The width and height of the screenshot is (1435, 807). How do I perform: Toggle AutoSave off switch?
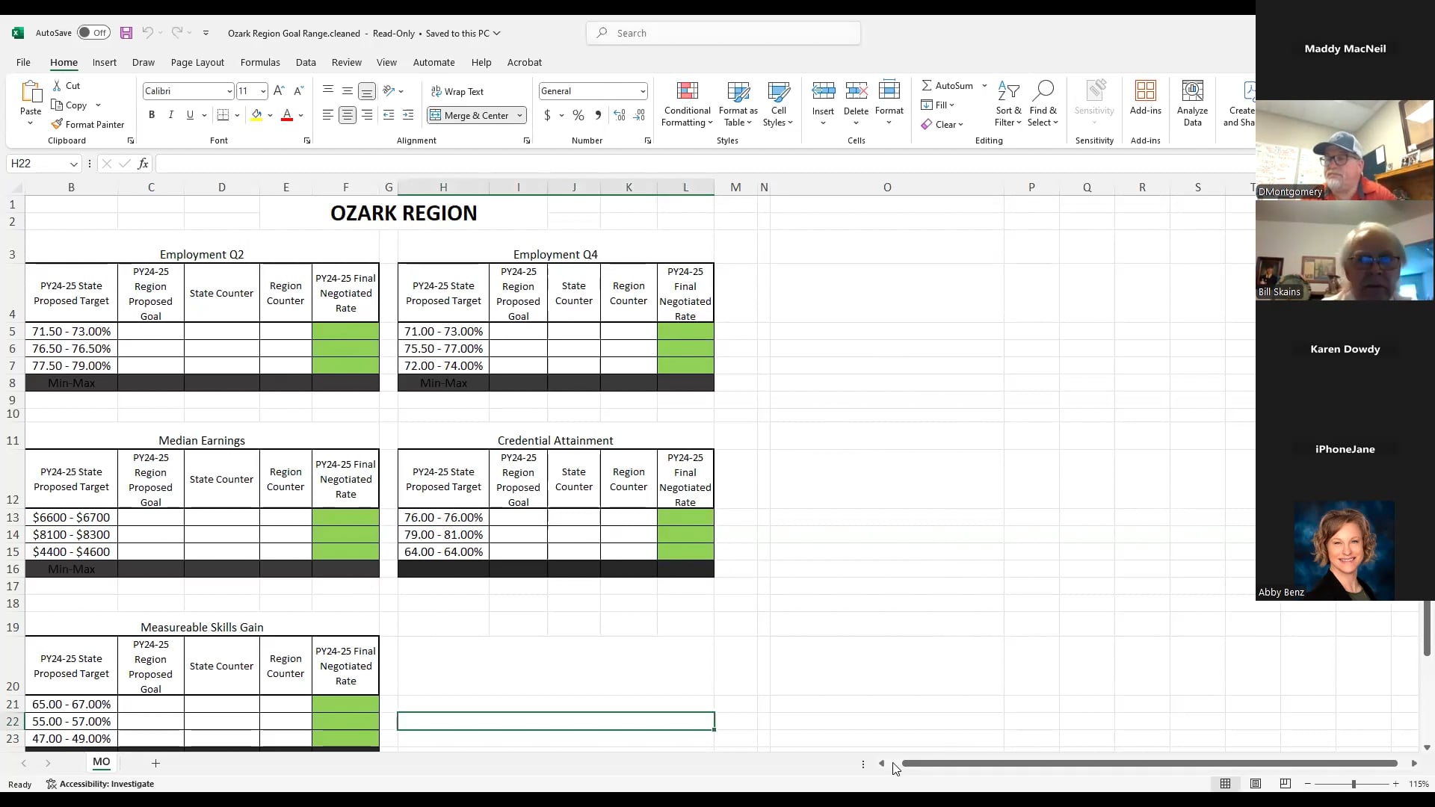(94, 33)
